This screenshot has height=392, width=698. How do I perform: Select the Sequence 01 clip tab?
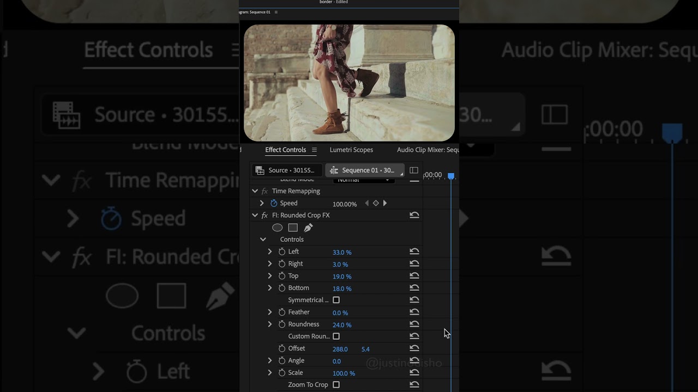[x=365, y=170]
